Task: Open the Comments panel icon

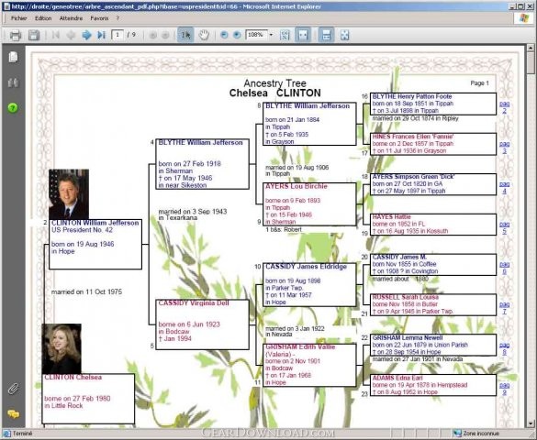Action: pos(13,414)
